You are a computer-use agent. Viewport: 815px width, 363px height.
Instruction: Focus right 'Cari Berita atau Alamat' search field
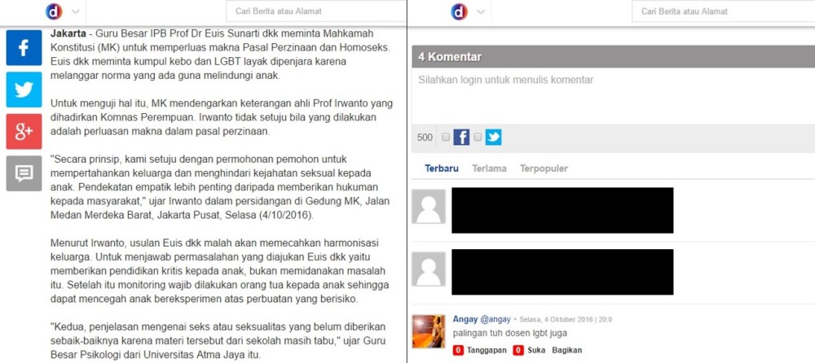coord(723,11)
